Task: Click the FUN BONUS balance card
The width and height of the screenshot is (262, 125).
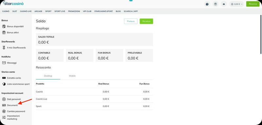Action: (109, 55)
